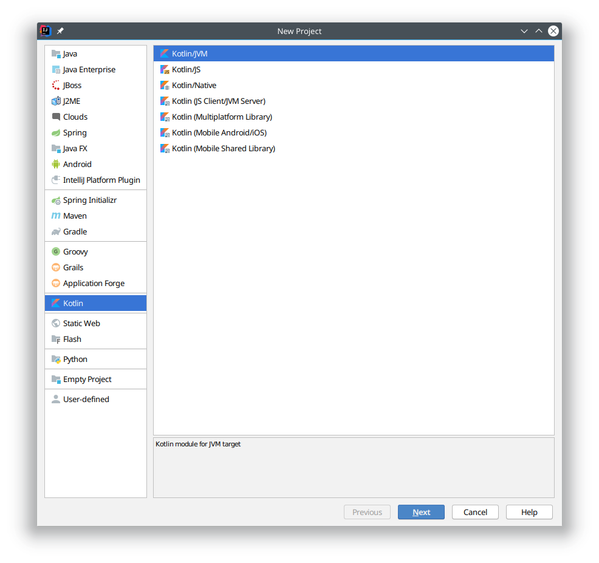Click the Cancel button
This screenshot has height=563, width=599.
point(475,512)
